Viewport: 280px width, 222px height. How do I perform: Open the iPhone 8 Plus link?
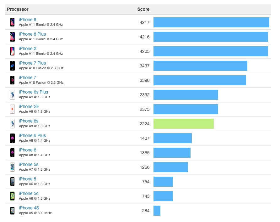point(32,34)
